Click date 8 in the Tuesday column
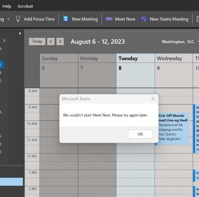Viewport: 199px width, 197px height. click(120, 68)
